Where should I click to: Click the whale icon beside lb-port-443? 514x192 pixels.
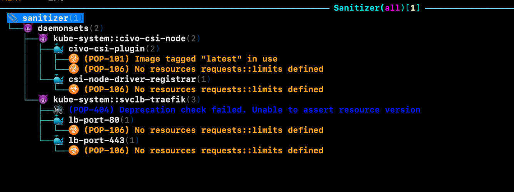(x=58, y=141)
